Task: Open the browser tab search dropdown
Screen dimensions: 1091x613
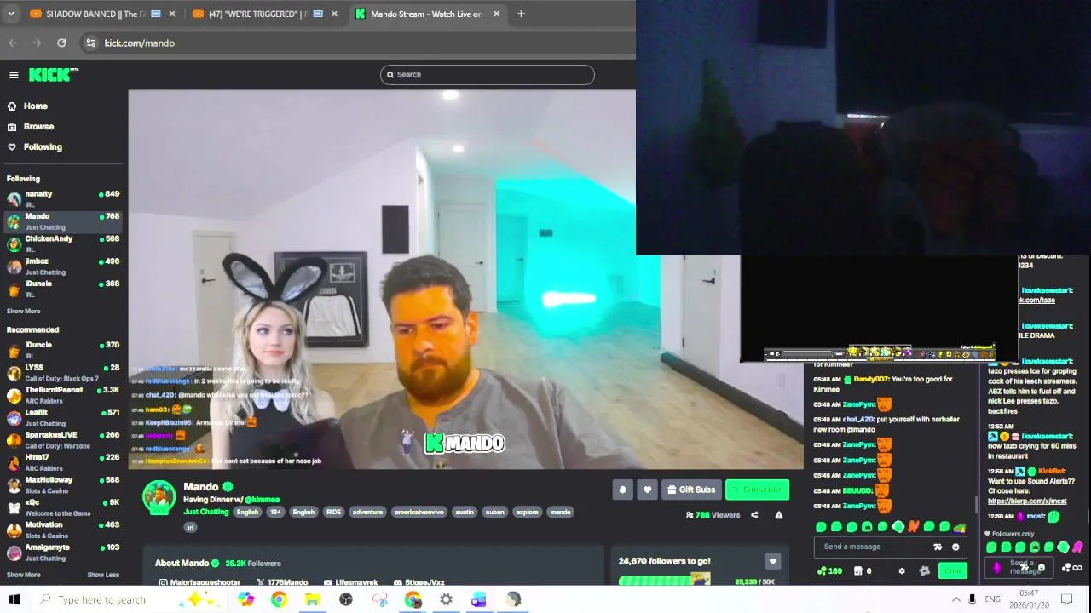Action: point(11,14)
